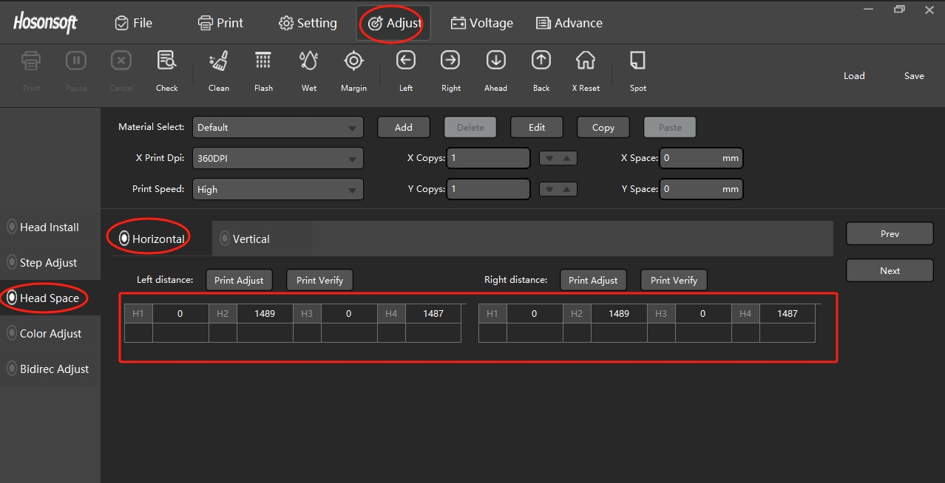Expand the X Print Dpi dropdown
Viewport: 945px width, 483px height.
[277, 159]
